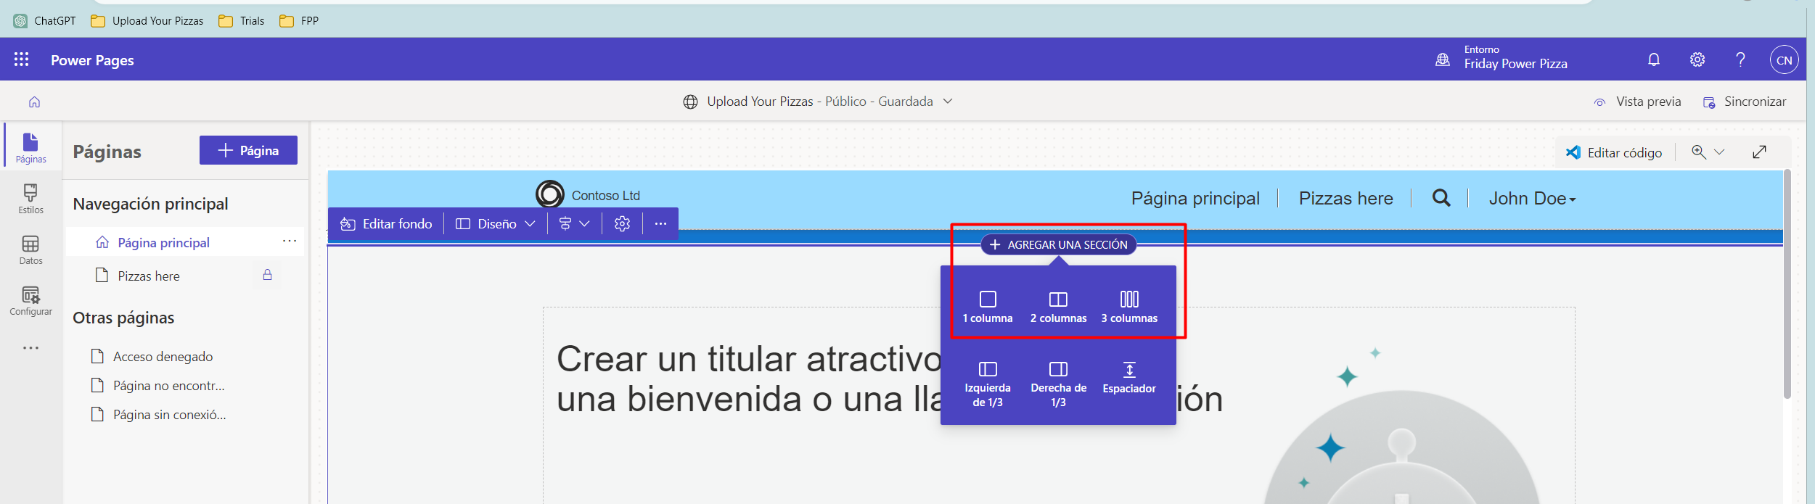The height and width of the screenshot is (504, 1815).
Task: Click the notifications bell icon
Action: pos(1653,59)
